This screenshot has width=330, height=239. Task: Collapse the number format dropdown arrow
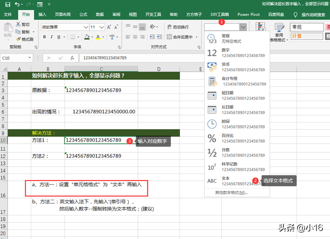coord(243,27)
